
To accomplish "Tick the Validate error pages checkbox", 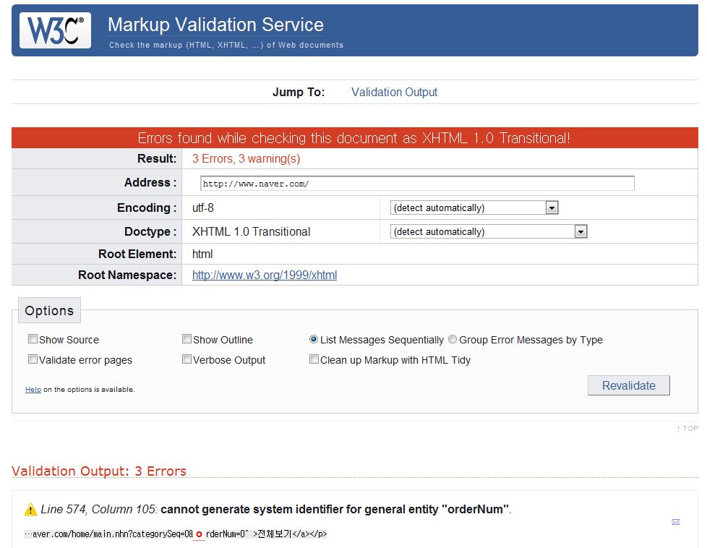I will pyautogui.click(x=33, y=359).
